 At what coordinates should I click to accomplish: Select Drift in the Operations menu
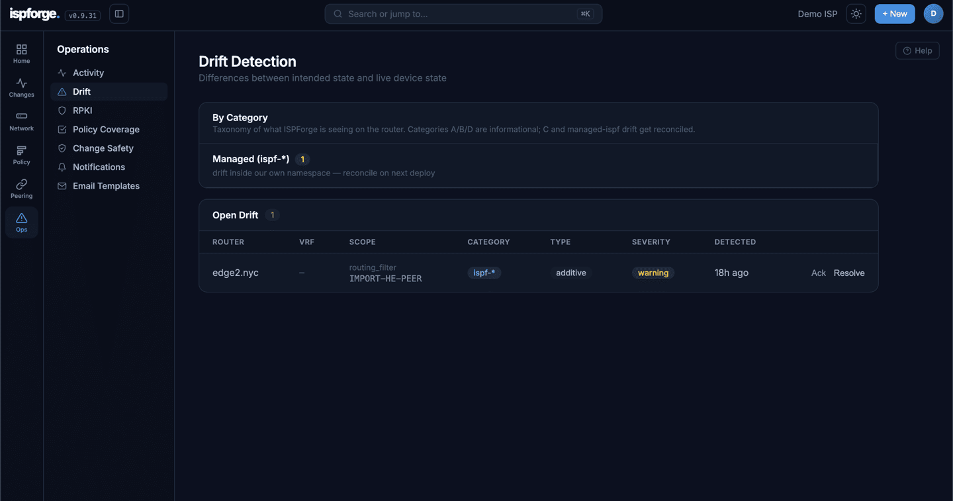(x=109, y=92)
